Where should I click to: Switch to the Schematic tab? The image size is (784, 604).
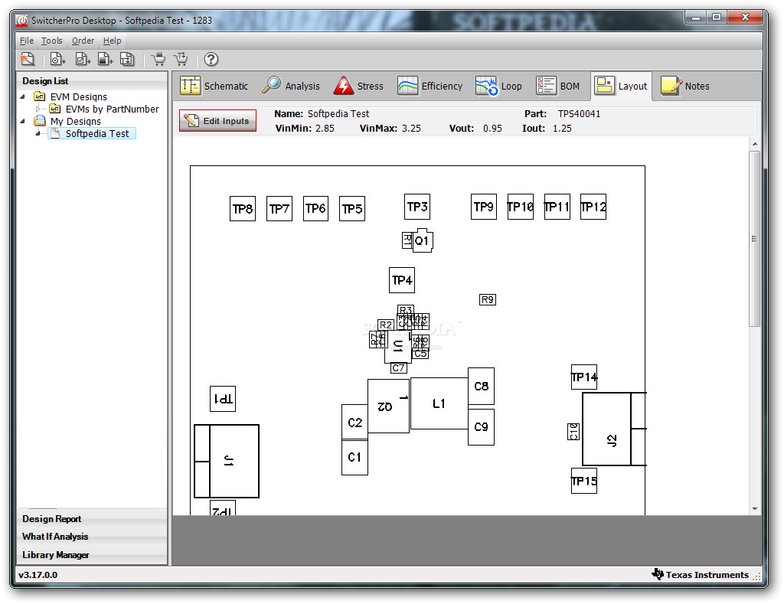point(214,86)
